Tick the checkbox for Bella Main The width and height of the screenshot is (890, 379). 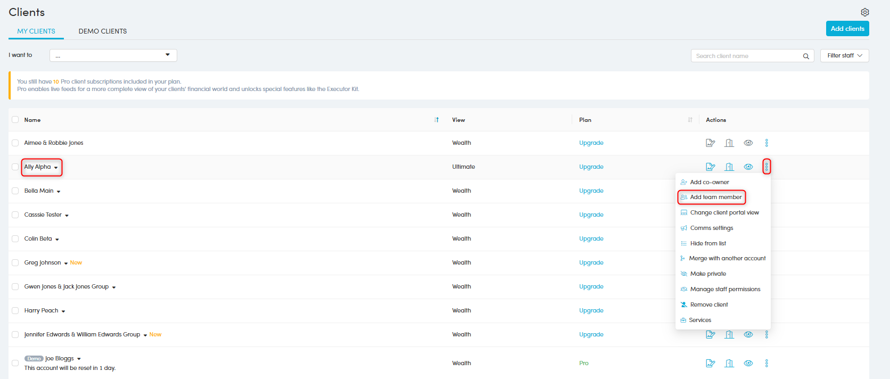tap(15, 191)
